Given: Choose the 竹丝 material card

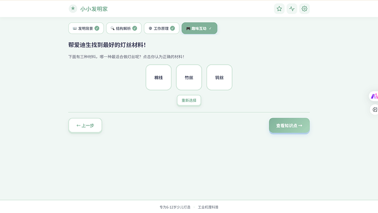Looking at the screenshot, I should (189, 77).
